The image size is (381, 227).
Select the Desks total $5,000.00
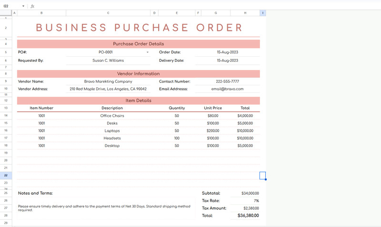(245, 123)
